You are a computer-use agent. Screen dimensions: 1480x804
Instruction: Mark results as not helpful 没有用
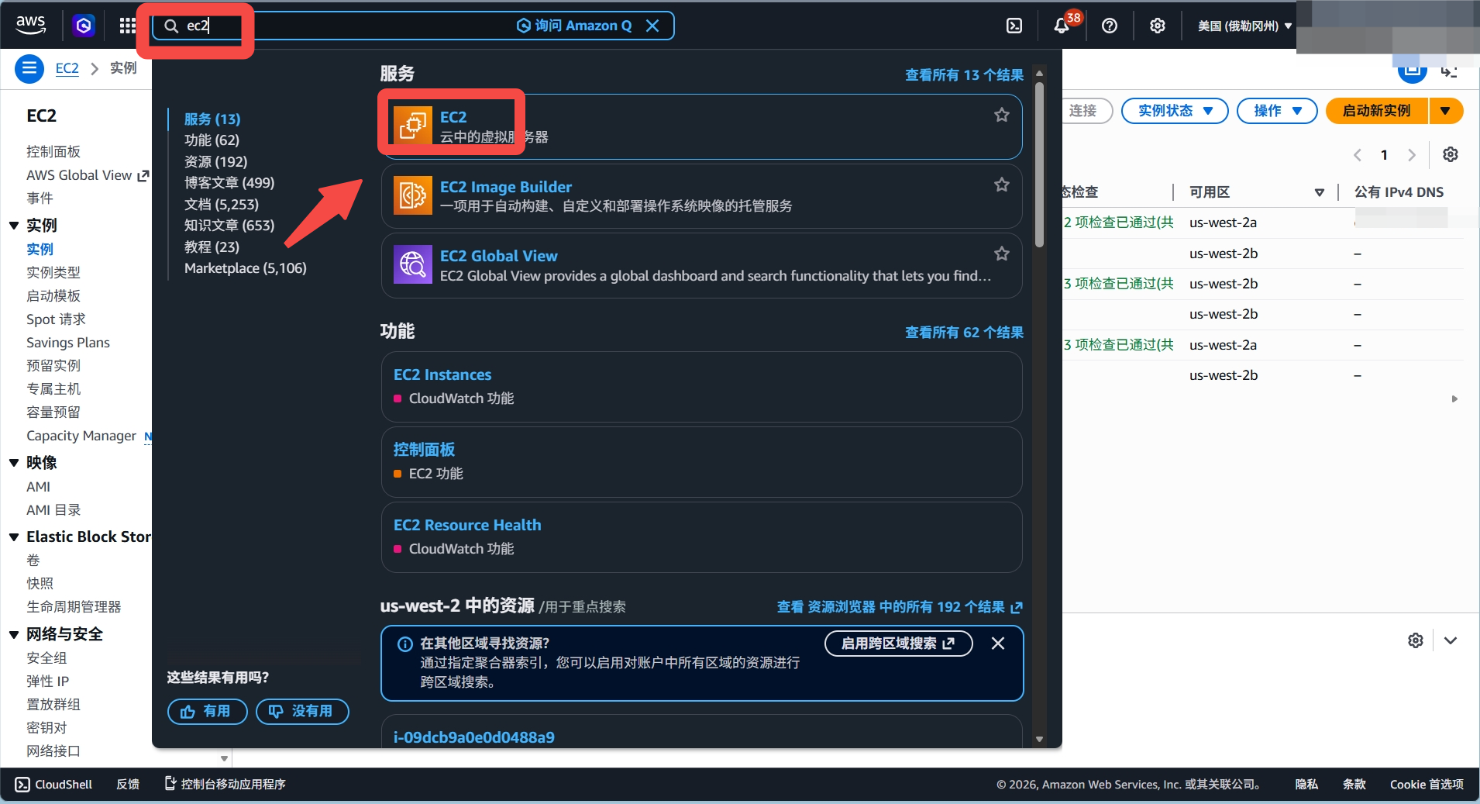point(302,711)
